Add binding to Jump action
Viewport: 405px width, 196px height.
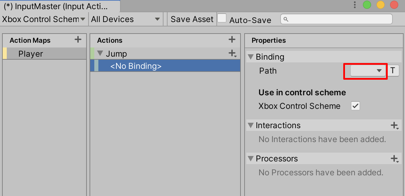click(232, 53)
